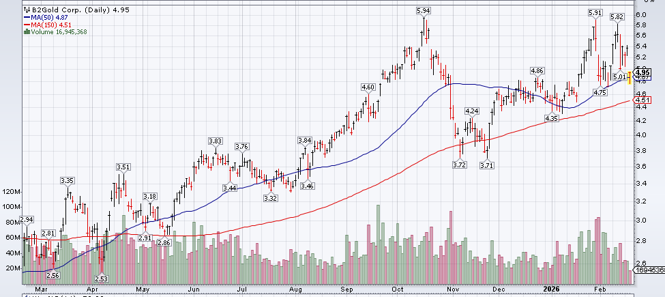
Task: Select the B2Gold Corp. (Daily) title text
Action: click(65, 11)
